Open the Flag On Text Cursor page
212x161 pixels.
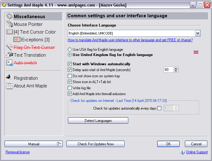point(34,47)
